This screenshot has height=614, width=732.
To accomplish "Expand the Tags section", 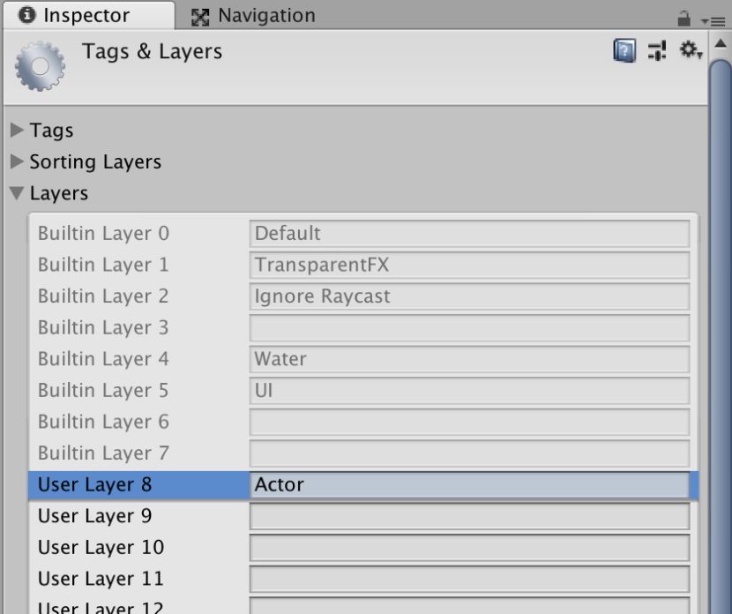I will 18,131.
